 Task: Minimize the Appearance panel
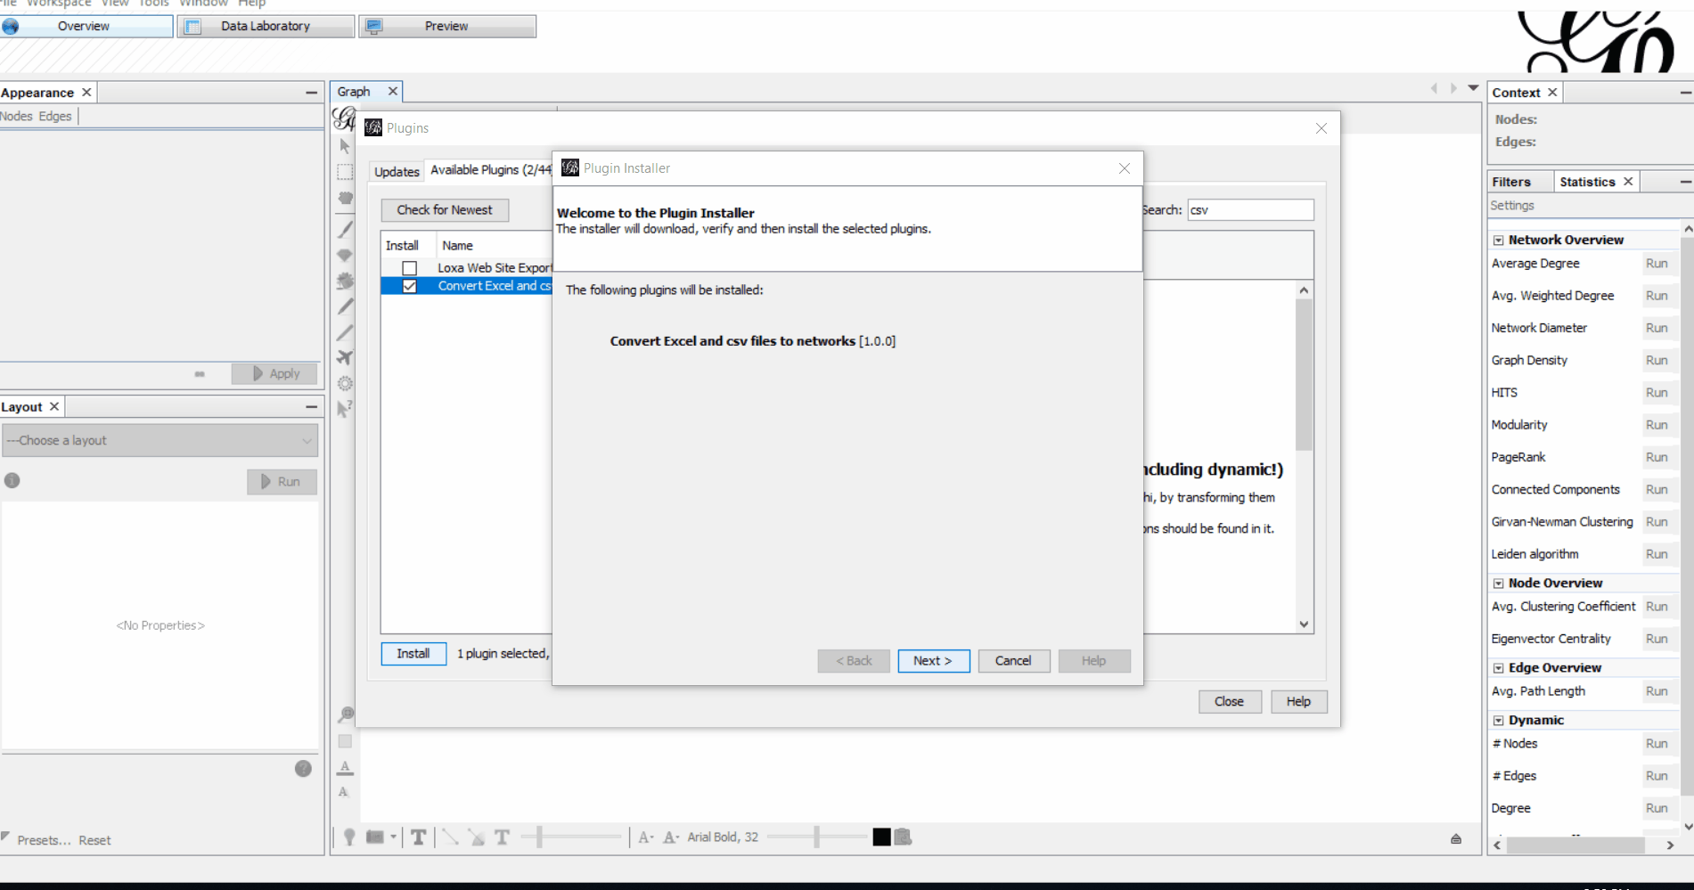click(311, 93)
